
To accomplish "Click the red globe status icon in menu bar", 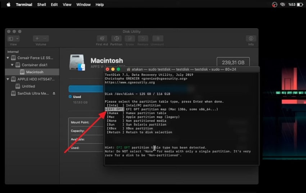I will click(275, 5).
